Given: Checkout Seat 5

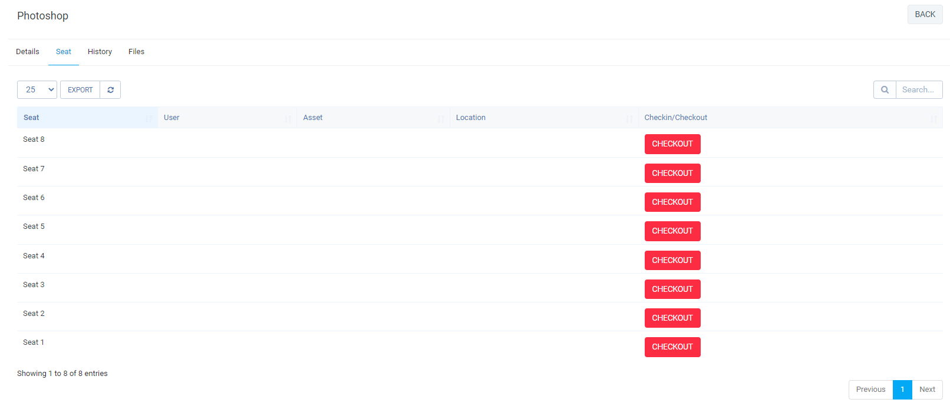Looking at the screenshot, I should pos(672,231).
